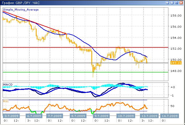This screenshot has height=125, width=185.
Task: Minimize the GBP/JPY chart window
Action: point(172,3)
